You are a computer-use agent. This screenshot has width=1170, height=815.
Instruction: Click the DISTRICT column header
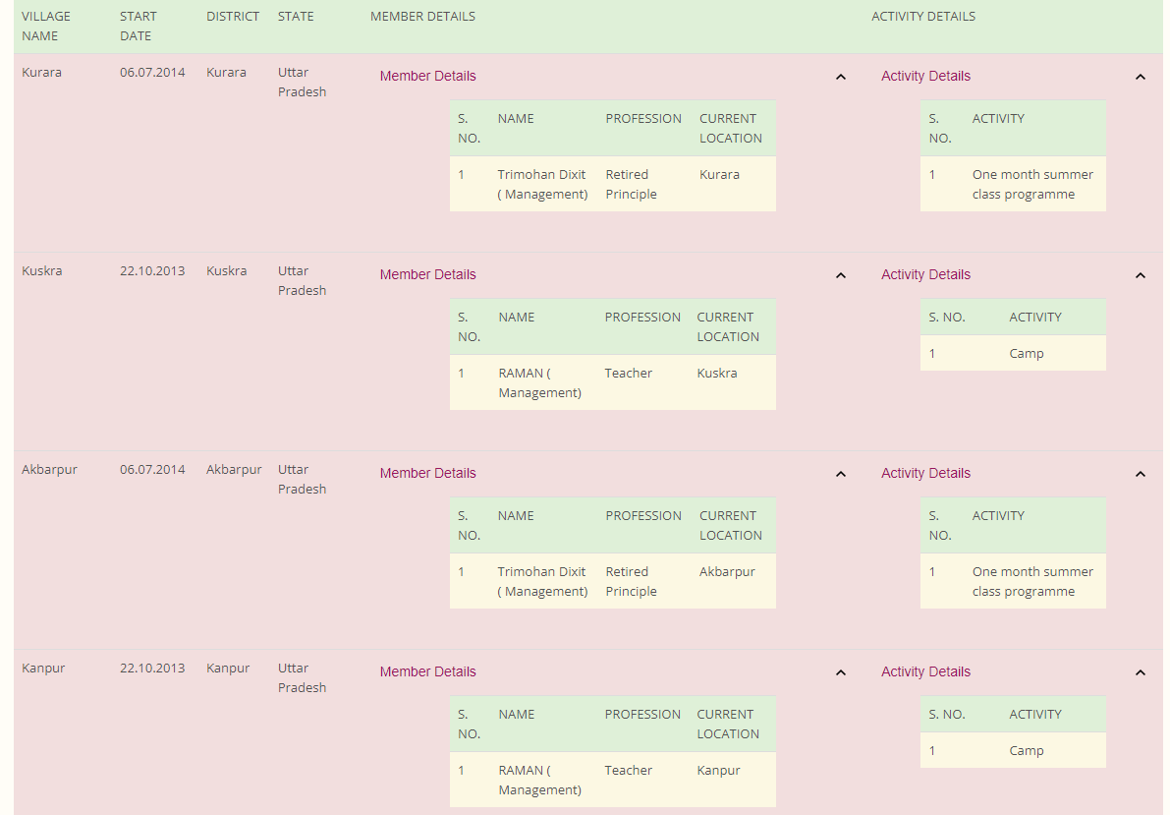tap(233, 17)
